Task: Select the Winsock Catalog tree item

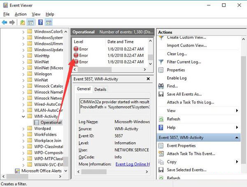Action: [x=49, y=86]
